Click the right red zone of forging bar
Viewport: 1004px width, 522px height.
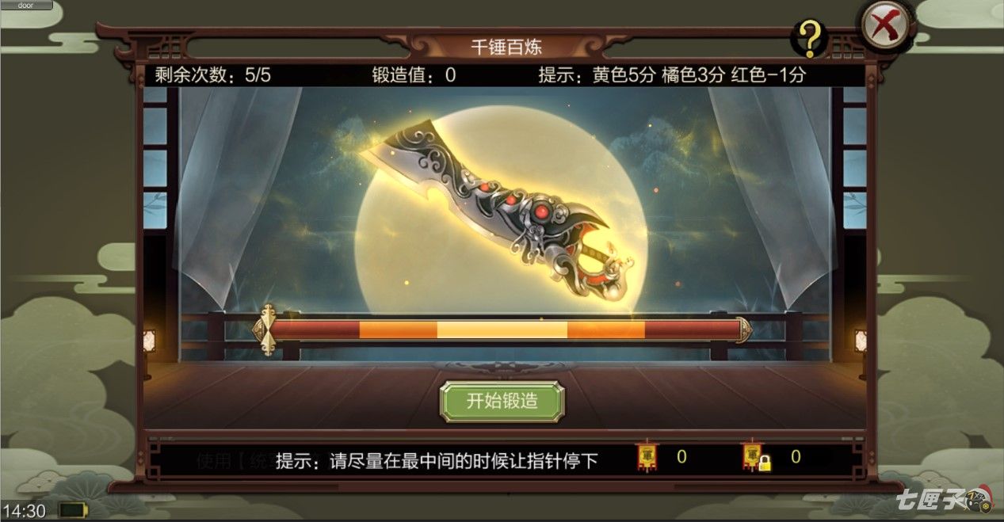(690, 330)
